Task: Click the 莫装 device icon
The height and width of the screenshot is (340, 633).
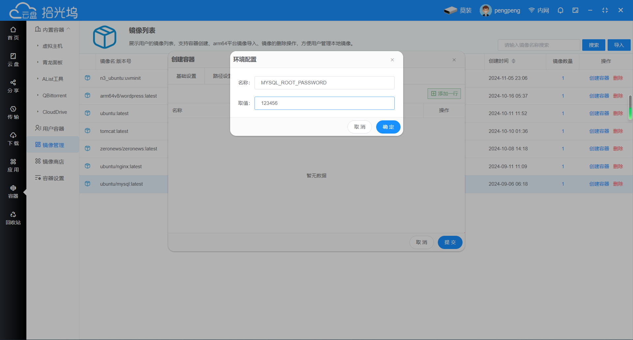Action: [x=450, y=11]
